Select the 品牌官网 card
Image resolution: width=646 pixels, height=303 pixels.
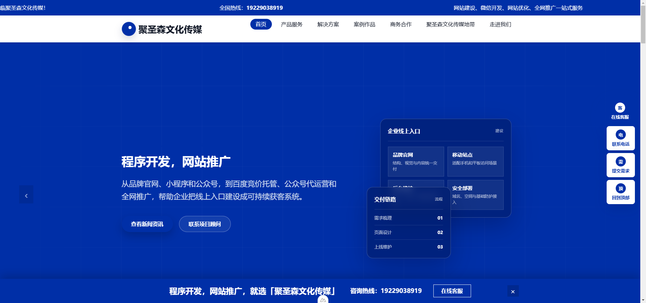coord(416,161)
